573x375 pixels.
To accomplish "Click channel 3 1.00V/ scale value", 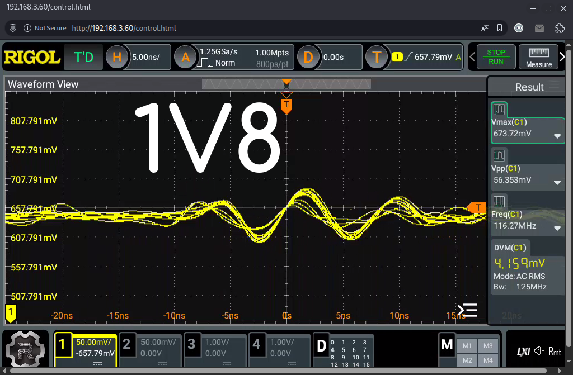I will coord(217,342).
